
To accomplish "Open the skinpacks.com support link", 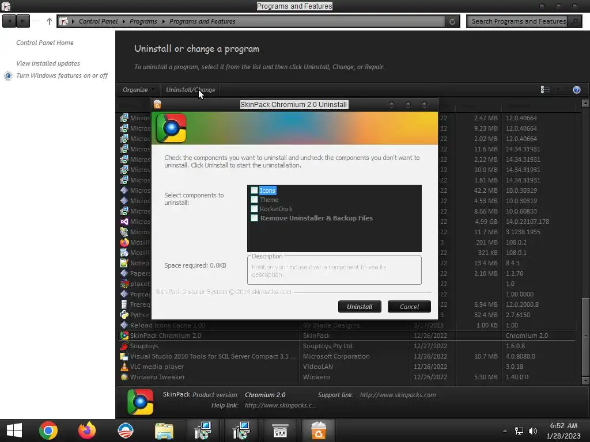I will 398,395.
